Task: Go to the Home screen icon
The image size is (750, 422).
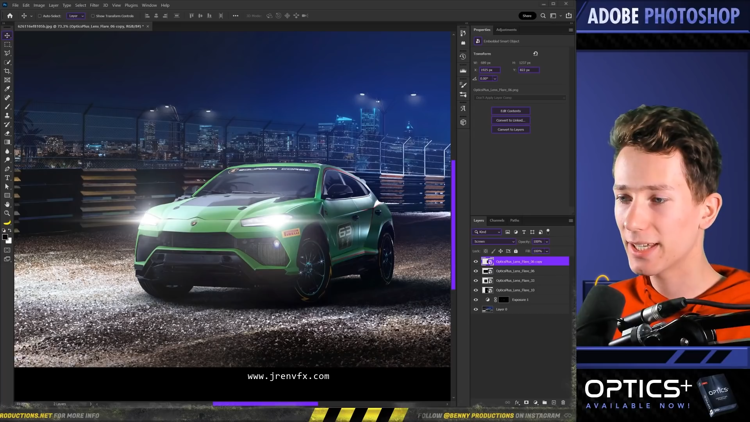Action: point(10,16)
